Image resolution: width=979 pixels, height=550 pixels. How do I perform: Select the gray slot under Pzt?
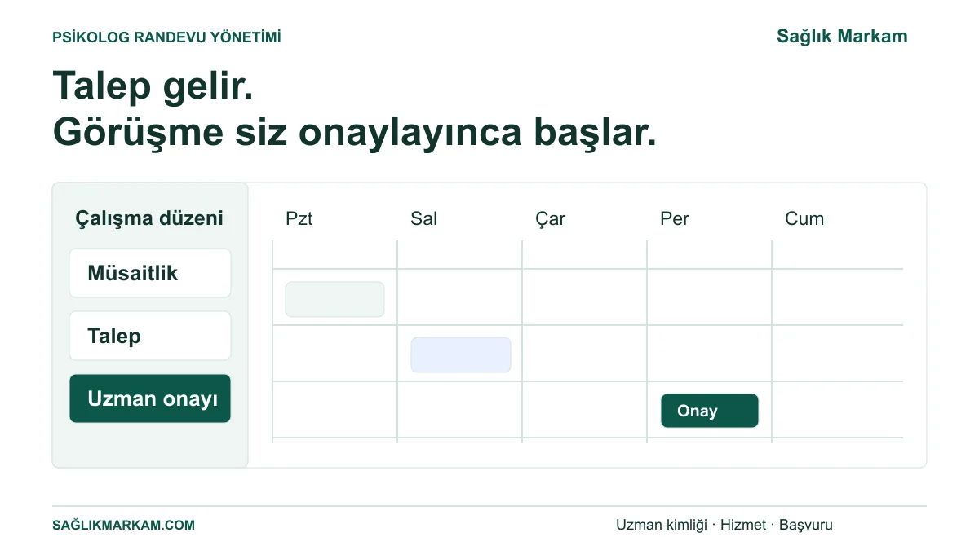[334, 299]
